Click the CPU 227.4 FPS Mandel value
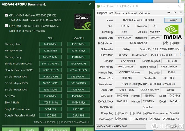Image resolution: width=185 pixels, height=131 pixels. point(78,116)
